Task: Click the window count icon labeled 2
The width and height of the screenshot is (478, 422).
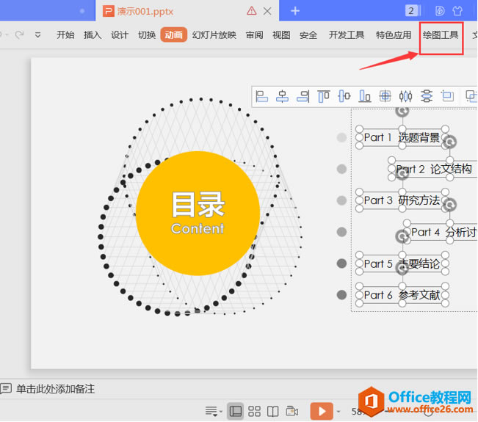Action: pyautogui.click(x=413, y=11)
